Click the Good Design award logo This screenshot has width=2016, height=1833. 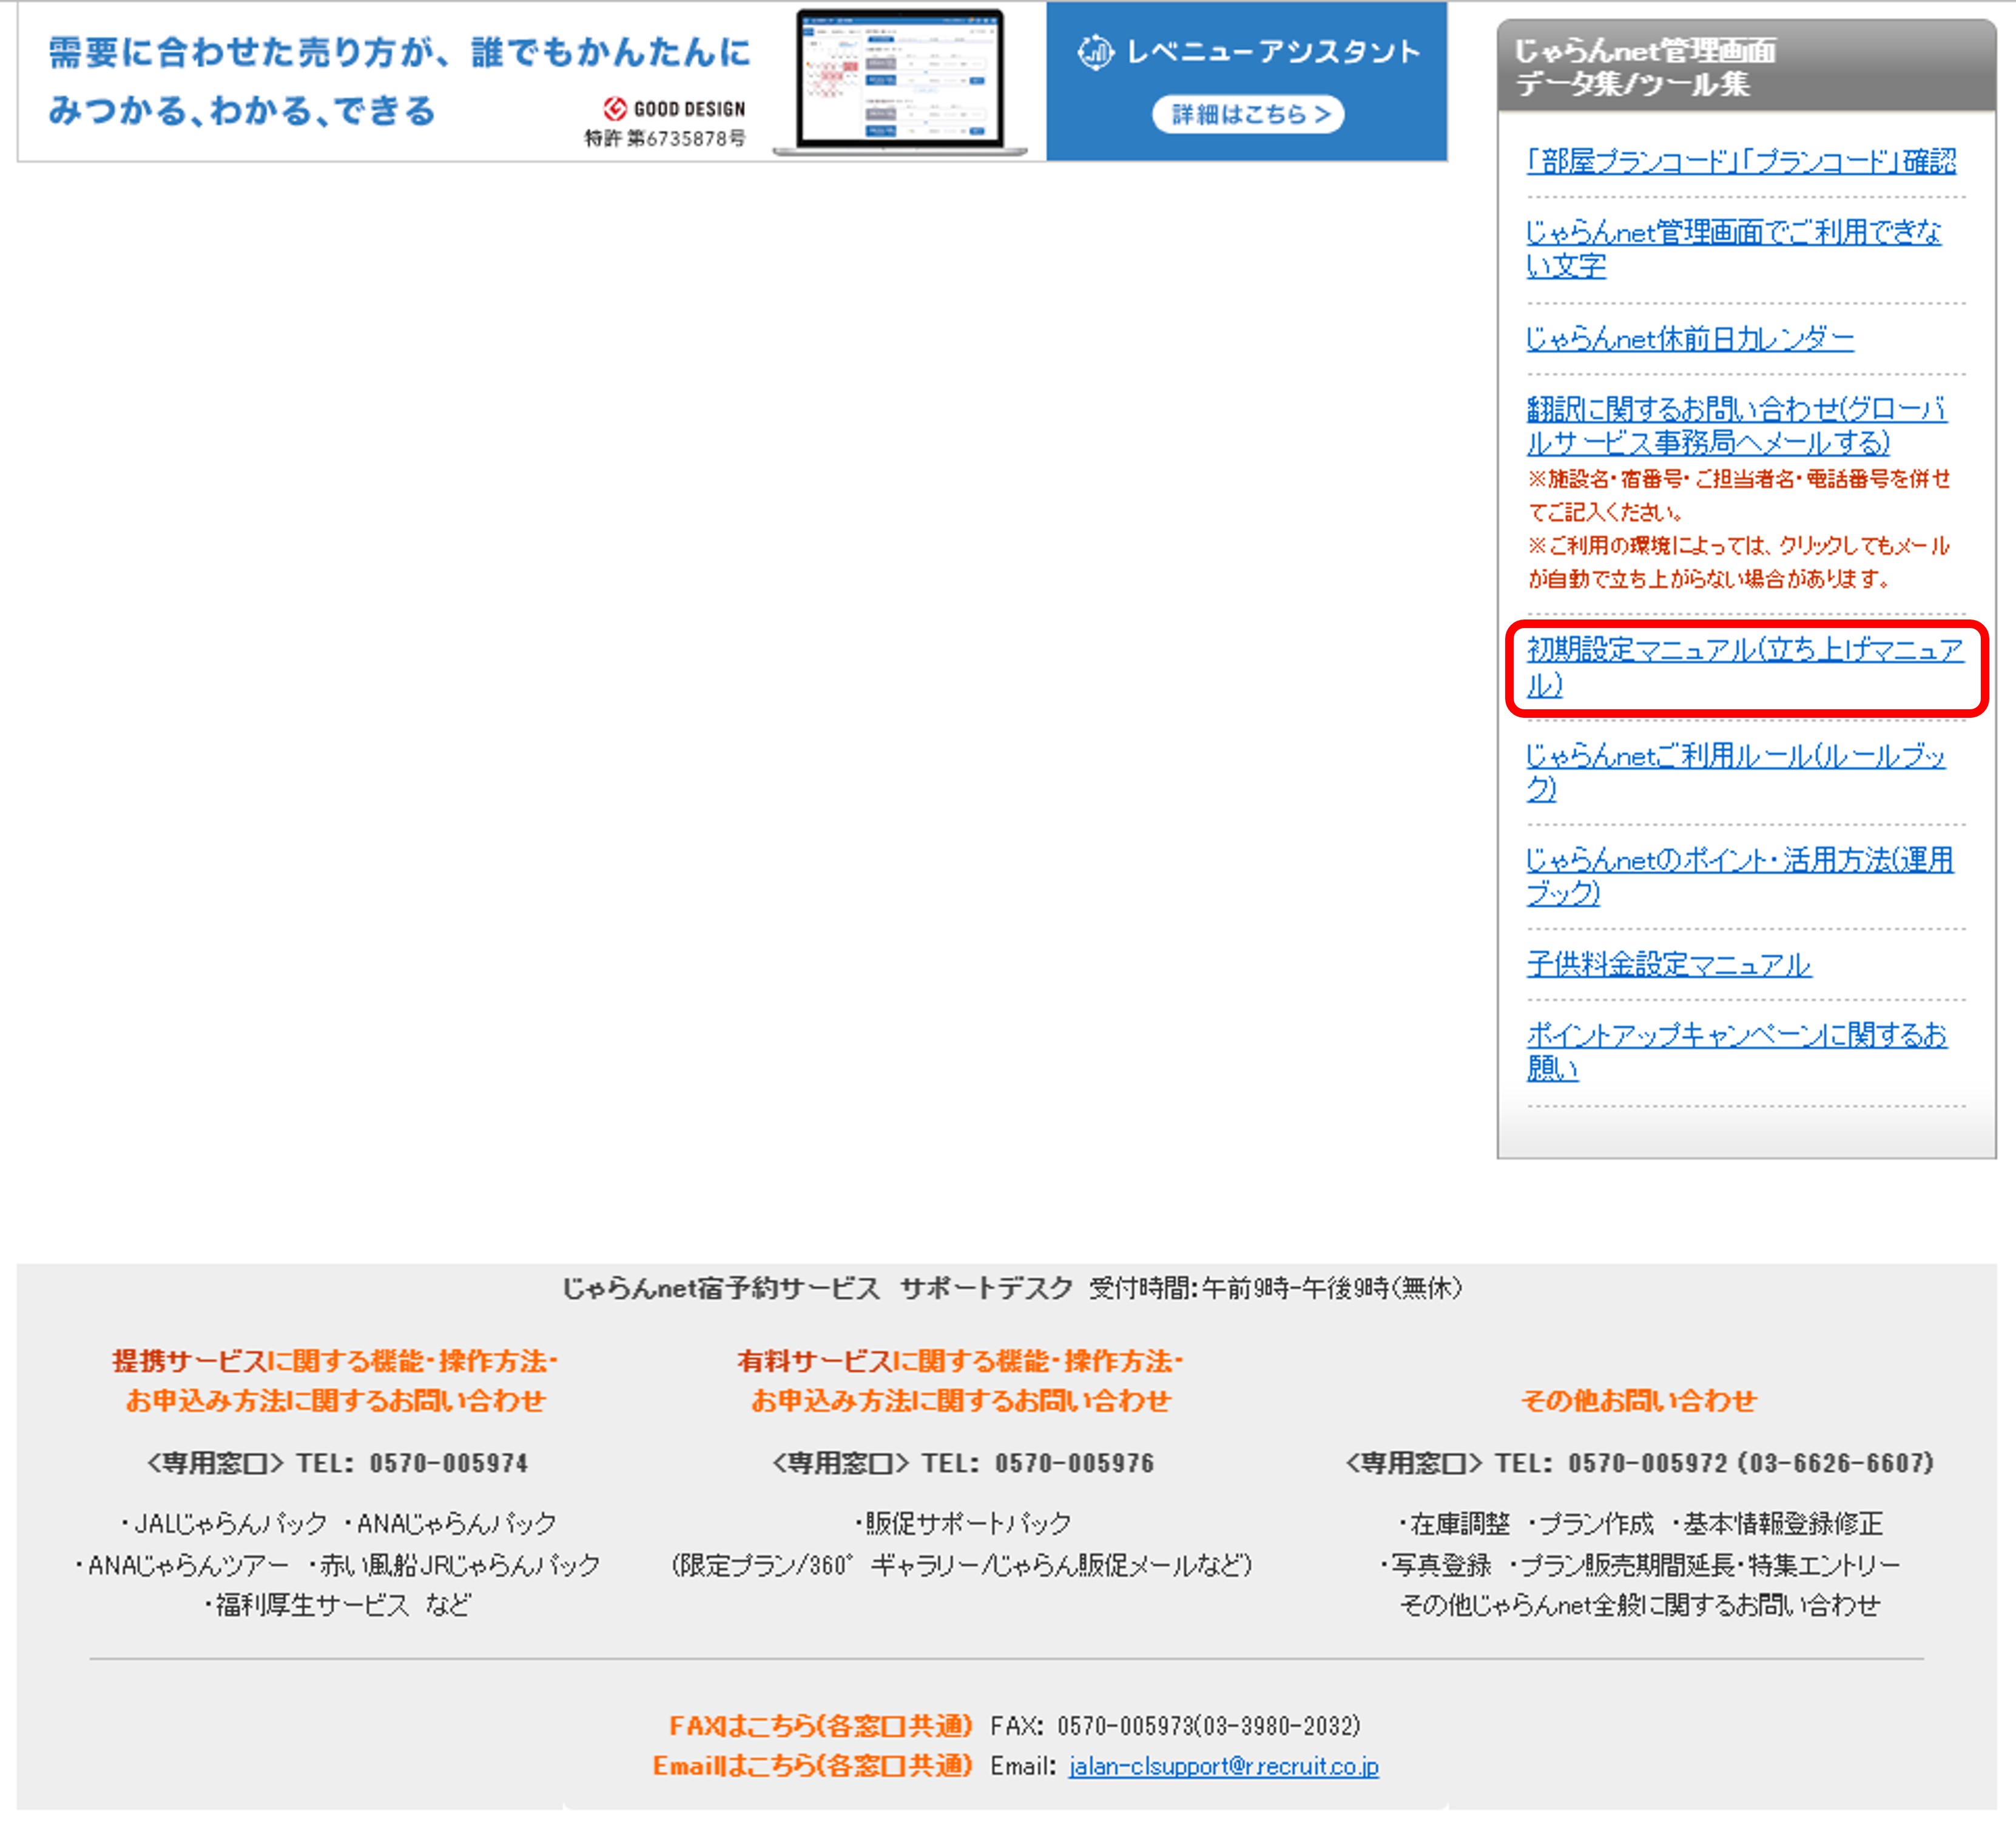coord(615,108)
